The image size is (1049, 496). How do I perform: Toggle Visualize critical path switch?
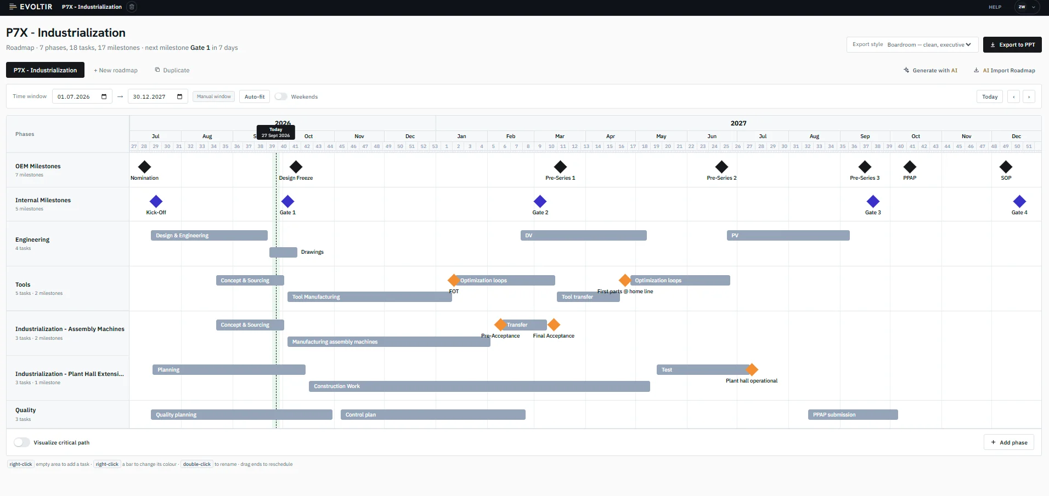(22, 442)
